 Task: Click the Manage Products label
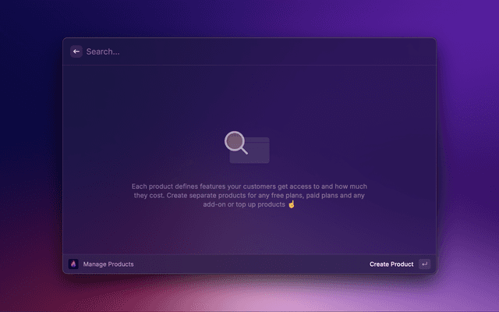pyautogui.click(x=108, y=264)
